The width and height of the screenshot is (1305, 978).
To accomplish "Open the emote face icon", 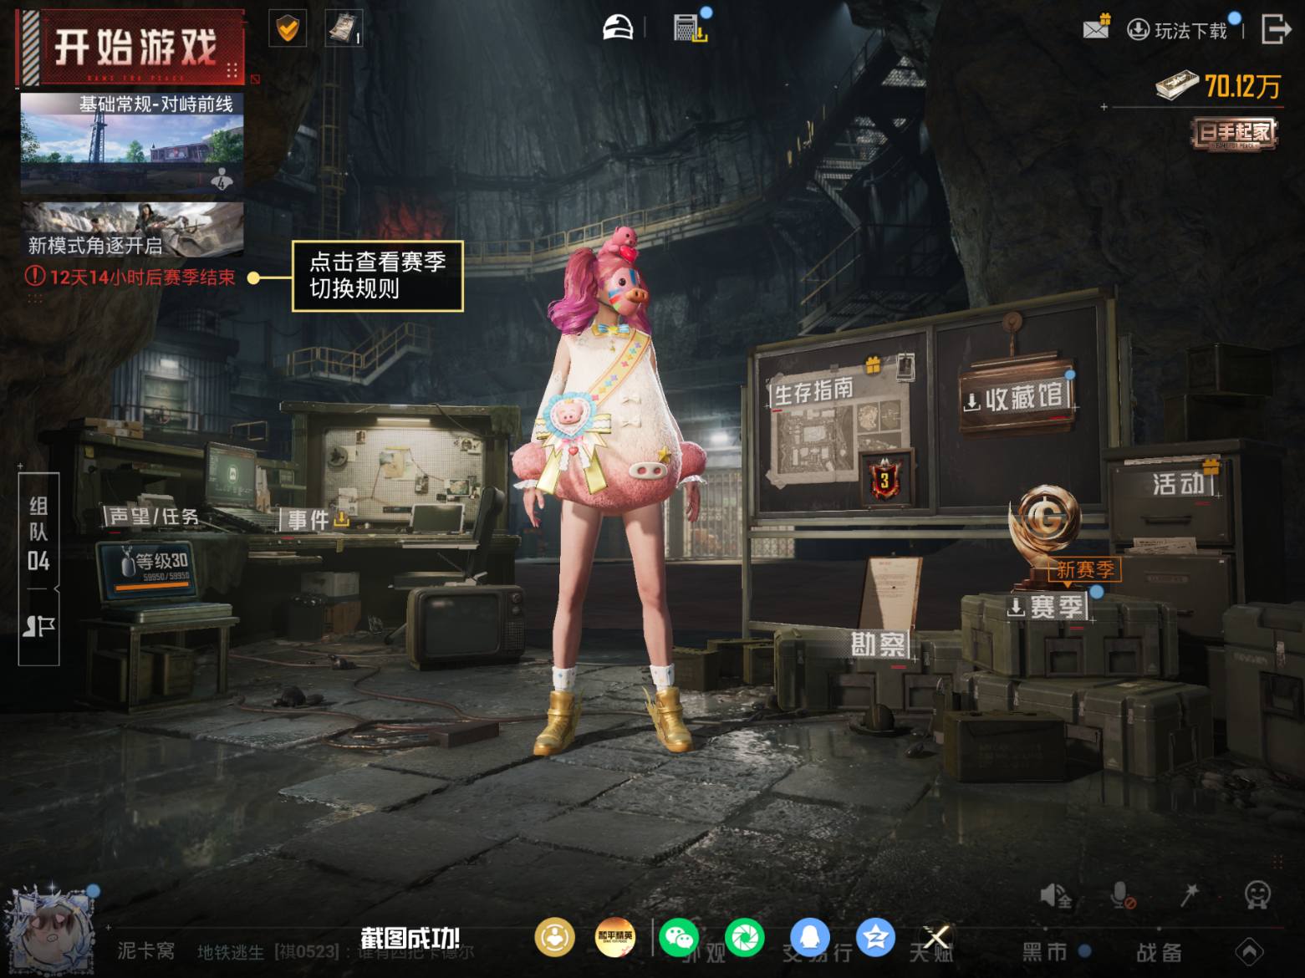I will (x=1257, y=895).
